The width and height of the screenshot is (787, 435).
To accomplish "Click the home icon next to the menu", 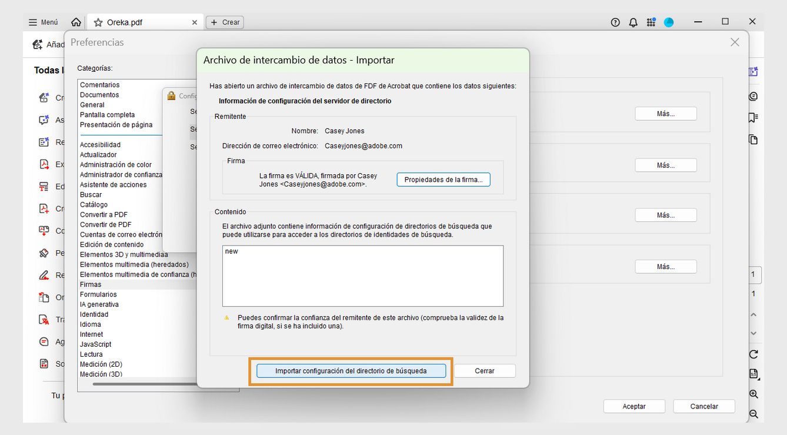I will [x=76, y=21].
